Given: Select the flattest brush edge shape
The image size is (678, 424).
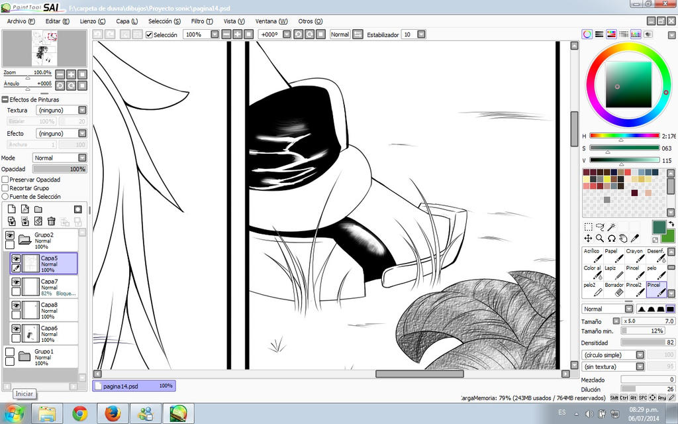Looking at the screenshot, I should (670, 309).
